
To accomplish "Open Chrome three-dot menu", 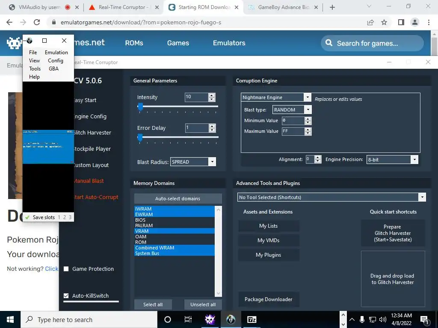I will (429, 22).
